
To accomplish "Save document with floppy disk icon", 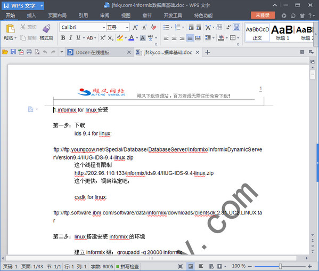I will coord(13,52).
